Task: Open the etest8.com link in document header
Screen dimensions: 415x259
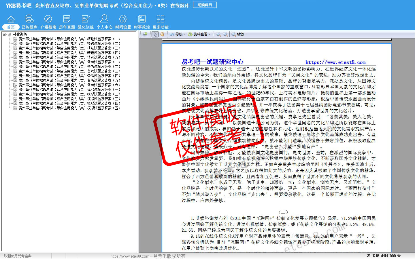Action: 335,62
